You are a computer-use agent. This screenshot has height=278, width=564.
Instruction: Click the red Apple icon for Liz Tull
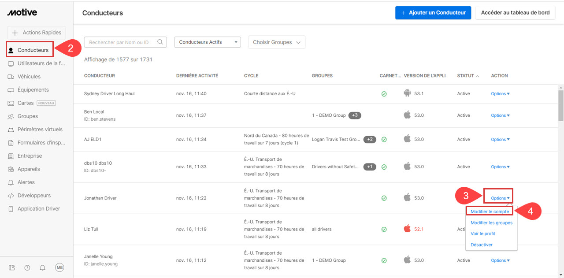point(407,229)
